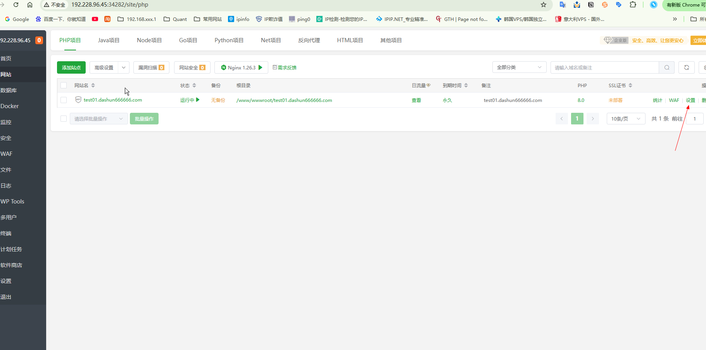Click the 网站安全 button
The image size is (706, 350).
(192, 67)
